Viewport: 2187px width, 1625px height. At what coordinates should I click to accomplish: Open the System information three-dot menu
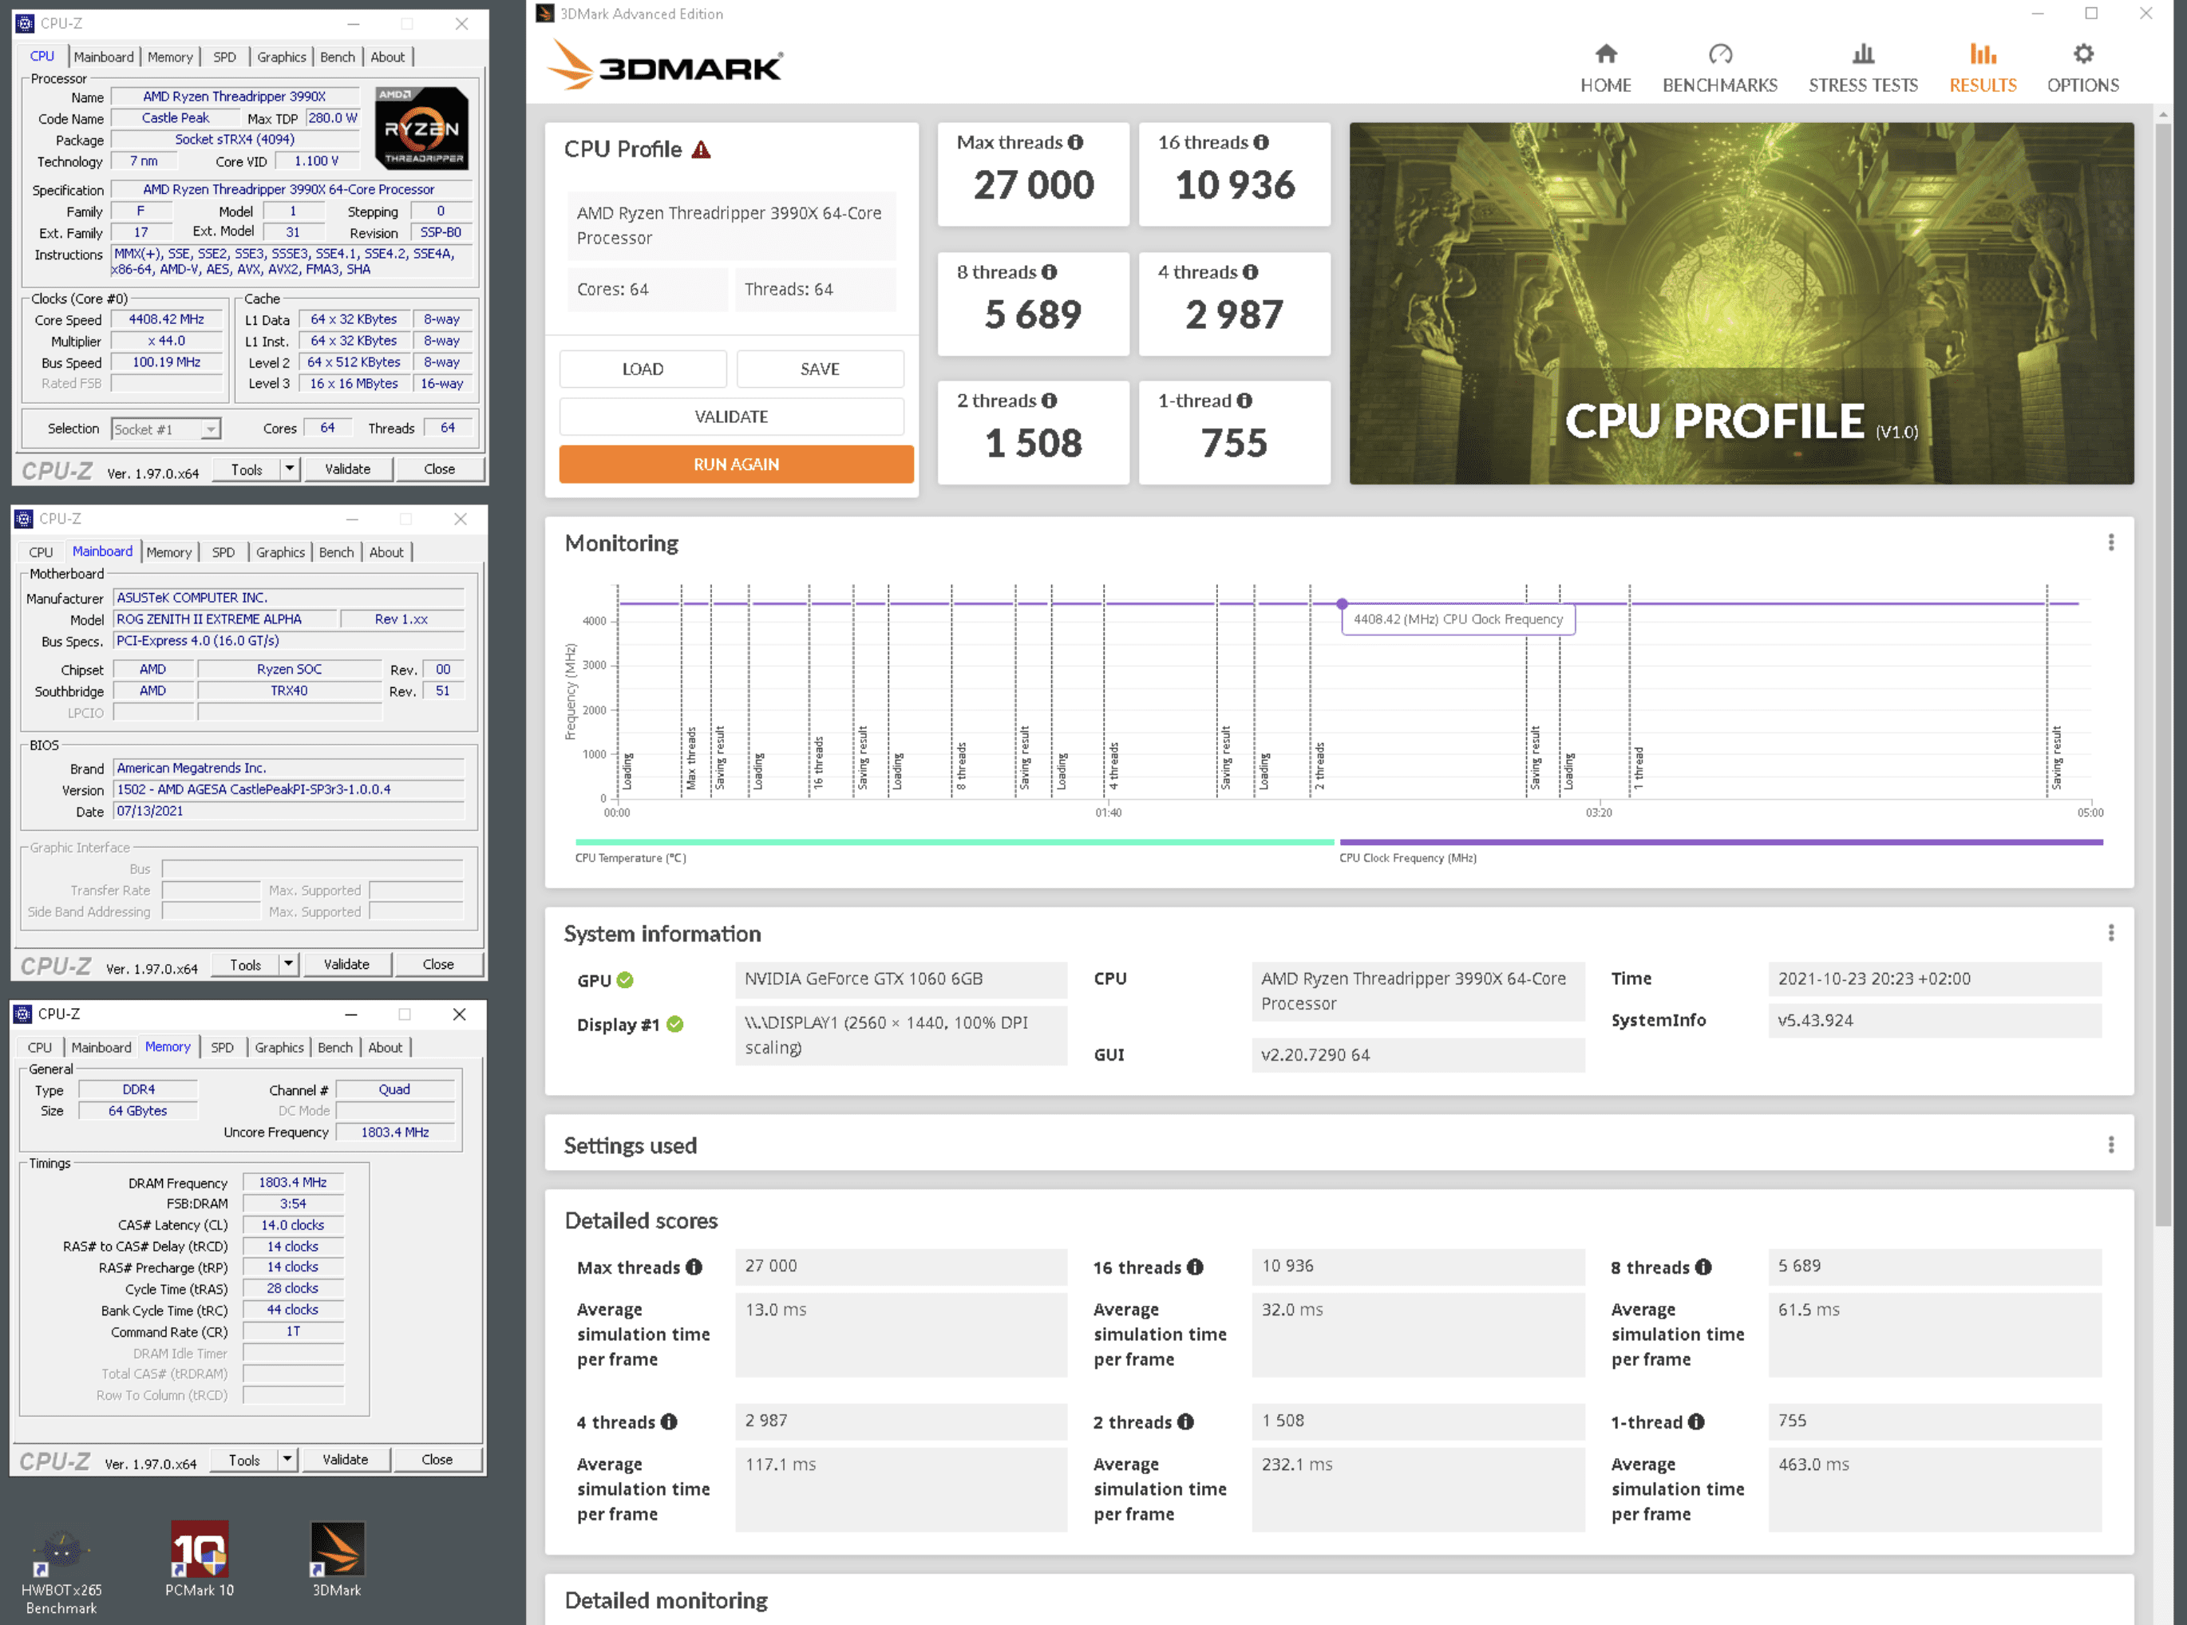(x=2110, y=934)
